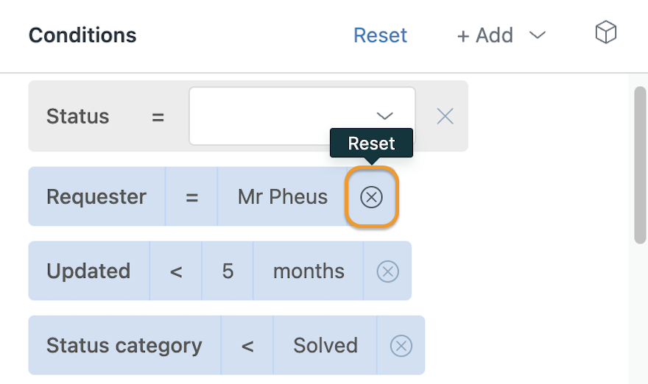
Task: Click the vertical scrollbar thumb
Action: pyautogui.click(x=640, y=166)
